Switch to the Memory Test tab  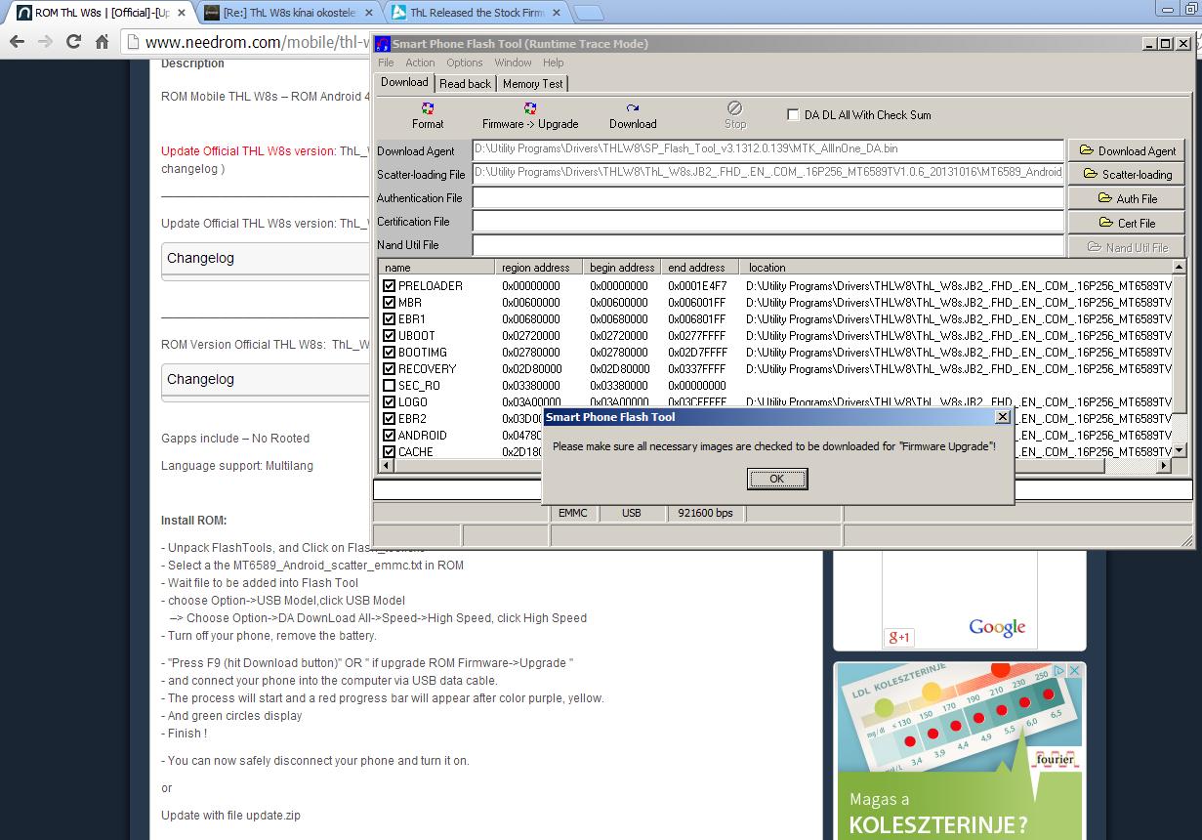[532, 84]
